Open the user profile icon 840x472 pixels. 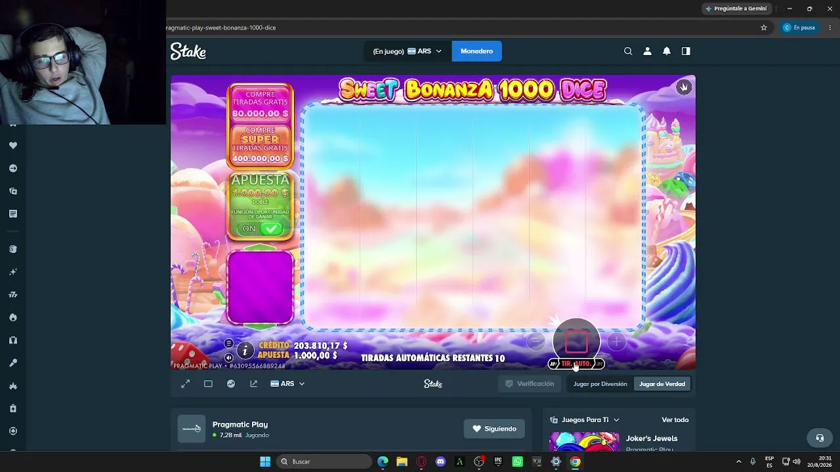coord(647,51)
